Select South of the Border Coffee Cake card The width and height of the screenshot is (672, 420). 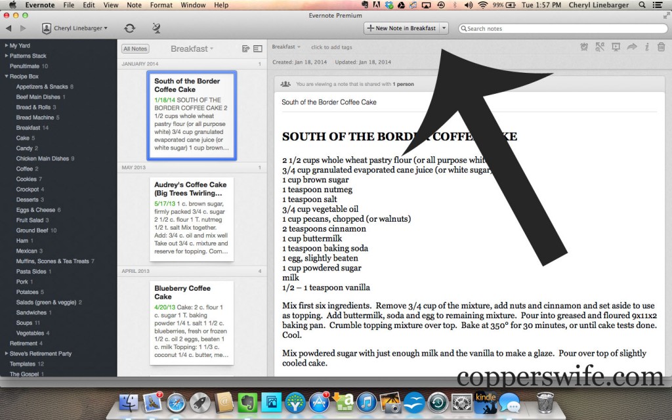click(192, 115)
